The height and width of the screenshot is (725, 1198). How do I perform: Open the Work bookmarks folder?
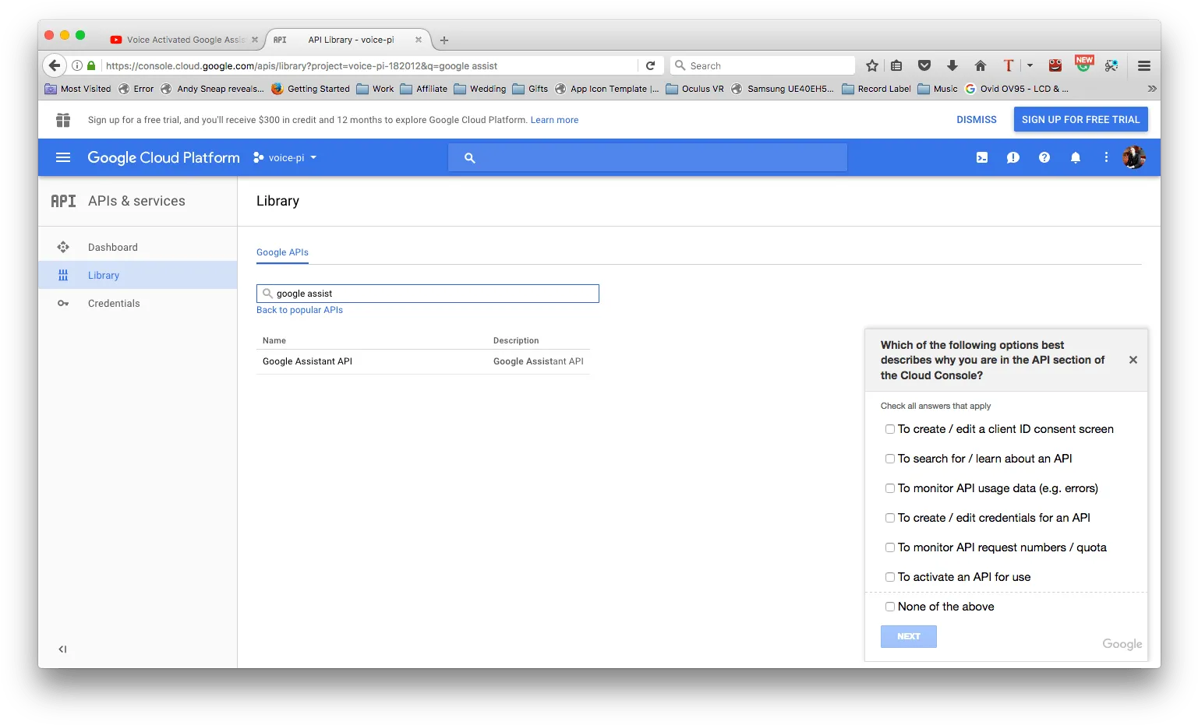[x=375, y=89]
